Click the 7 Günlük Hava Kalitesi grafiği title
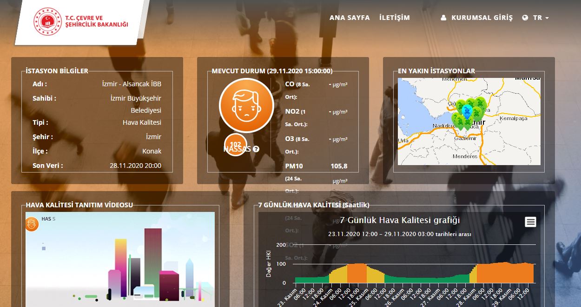 pos(400,220)
